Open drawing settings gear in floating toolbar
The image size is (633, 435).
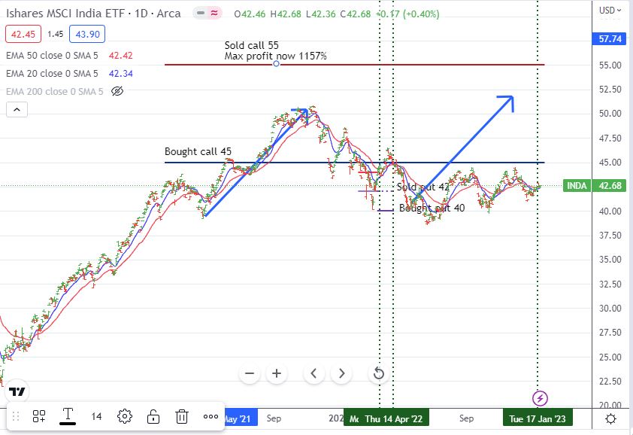pos(125,416)
